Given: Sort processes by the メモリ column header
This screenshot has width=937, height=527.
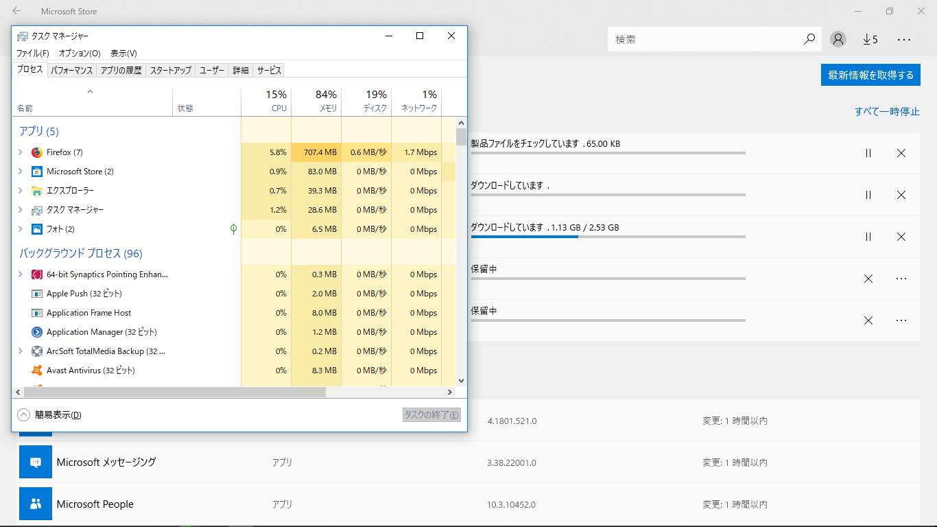Looking at the screenshot, I should [316, 102].
